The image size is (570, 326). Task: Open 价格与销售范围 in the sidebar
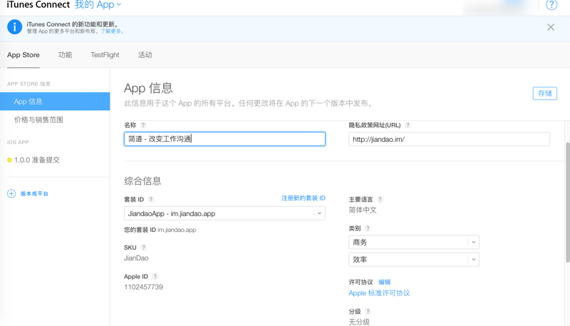[x=38, y=120]
